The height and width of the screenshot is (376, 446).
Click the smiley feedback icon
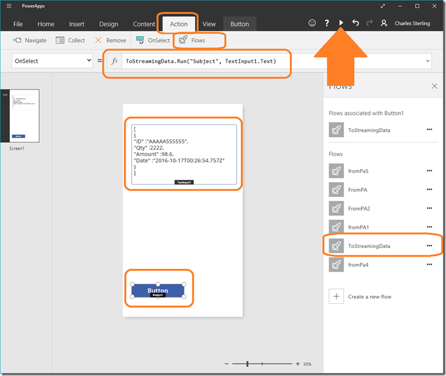(312, 23)
